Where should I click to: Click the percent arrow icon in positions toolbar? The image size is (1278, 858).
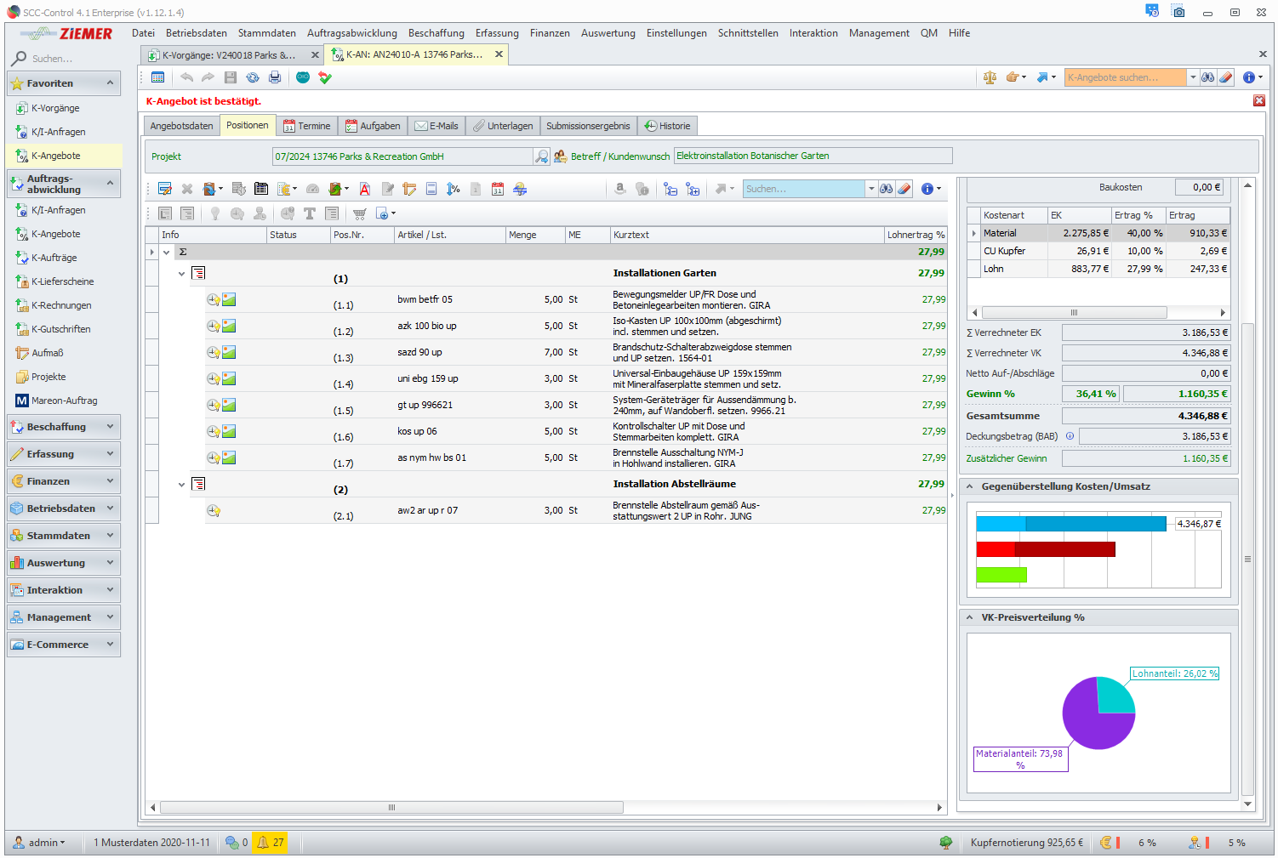coord(454,189)
